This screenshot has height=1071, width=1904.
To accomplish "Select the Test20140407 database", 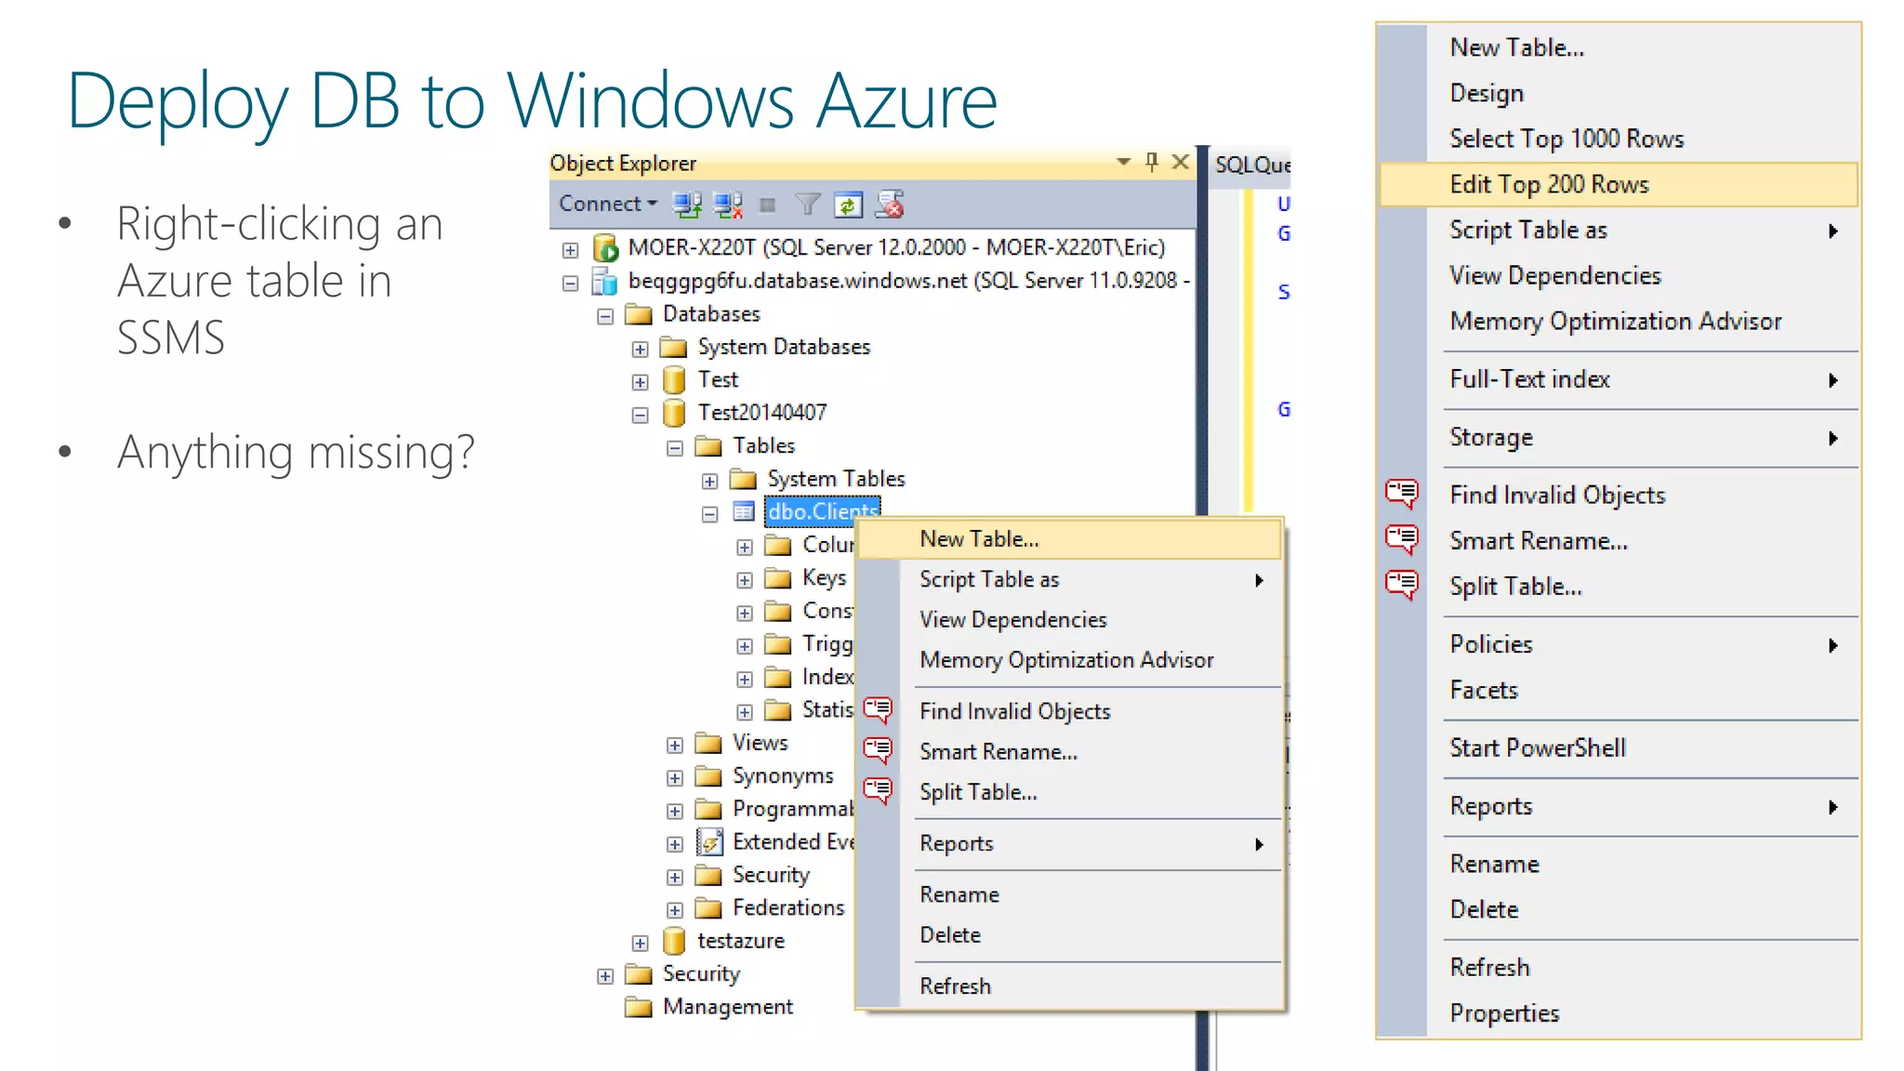I will tap(762, 413).
